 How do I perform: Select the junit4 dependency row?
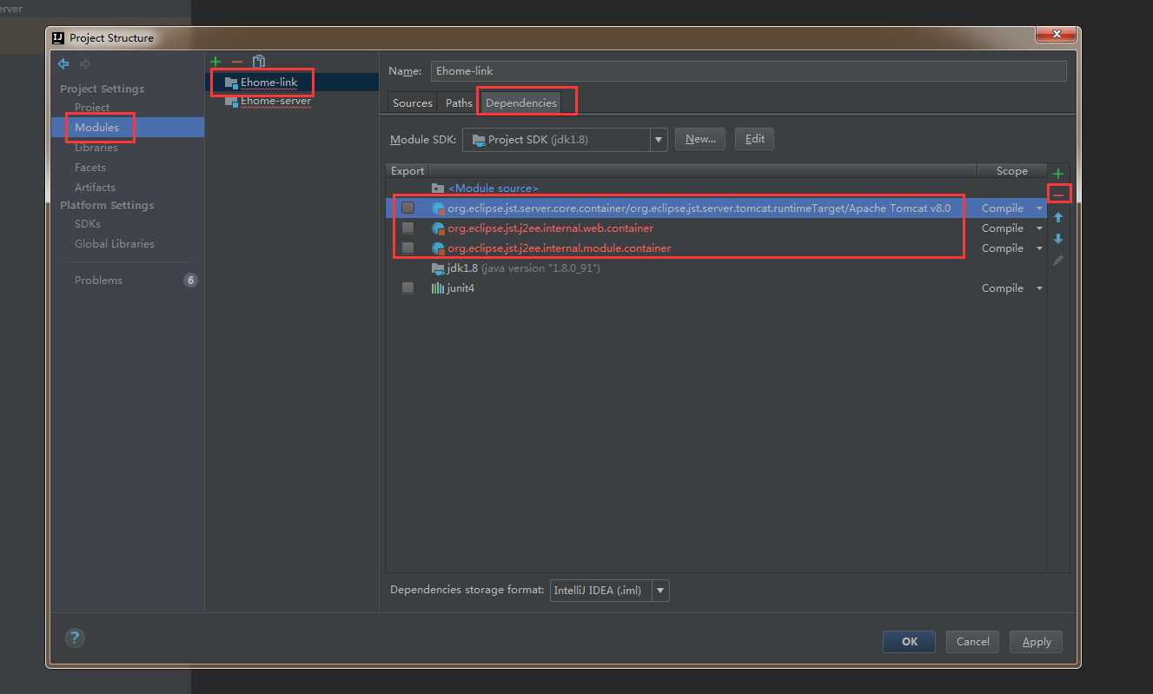(717, 288)
